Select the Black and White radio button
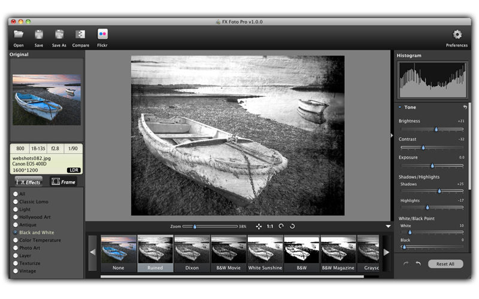This screenshot has width=479, height=299. coord(16,233)
